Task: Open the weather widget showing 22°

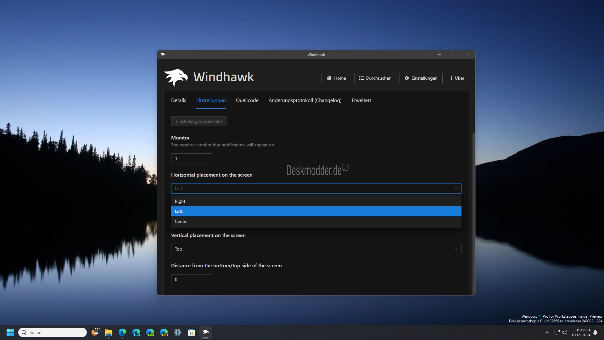Action: pos(95,332)
